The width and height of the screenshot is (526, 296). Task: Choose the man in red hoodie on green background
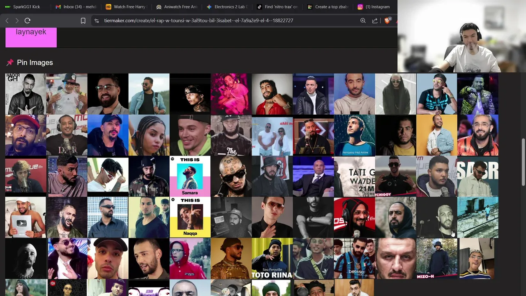(190, 258)
